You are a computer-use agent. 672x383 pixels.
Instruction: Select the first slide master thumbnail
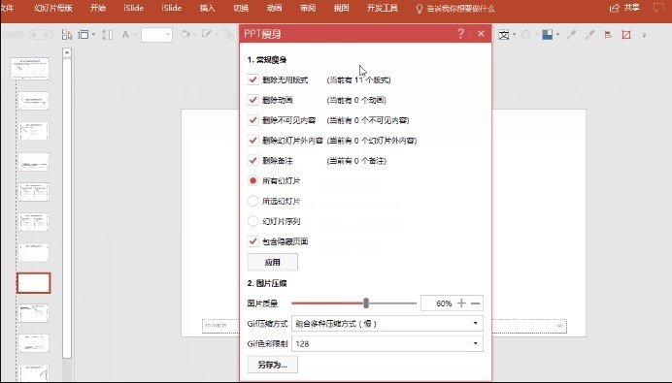(30, 69)
